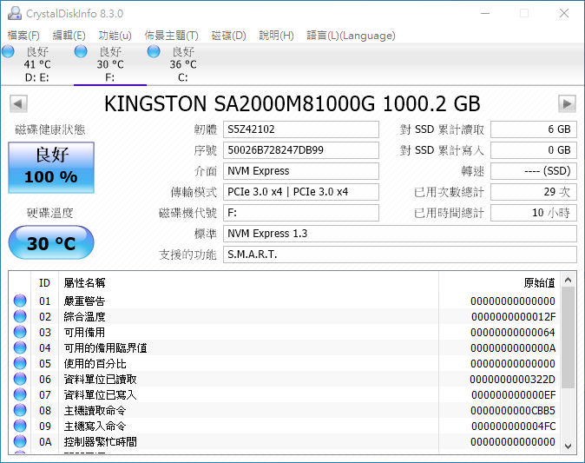Select the attribute row 控制器繁忙時間
Image resolution: width=585 pixels, height=463 pixels.
285,442
